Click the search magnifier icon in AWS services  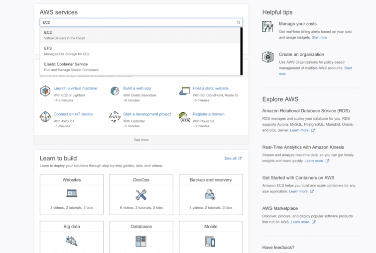coord(239,22)
